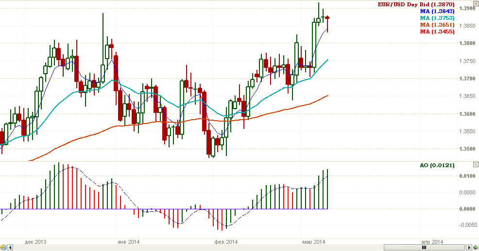Click the янв 2014 date label
The image size is (479, 251).
(x=129, y=242)
